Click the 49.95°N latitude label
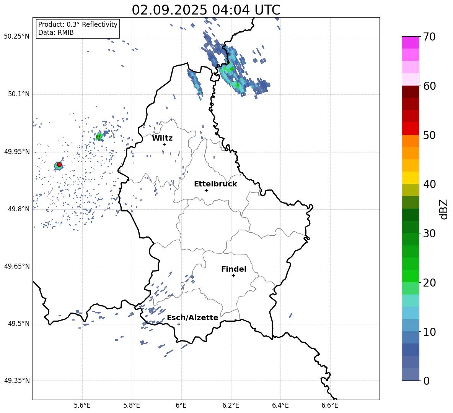 coord(17,152)
